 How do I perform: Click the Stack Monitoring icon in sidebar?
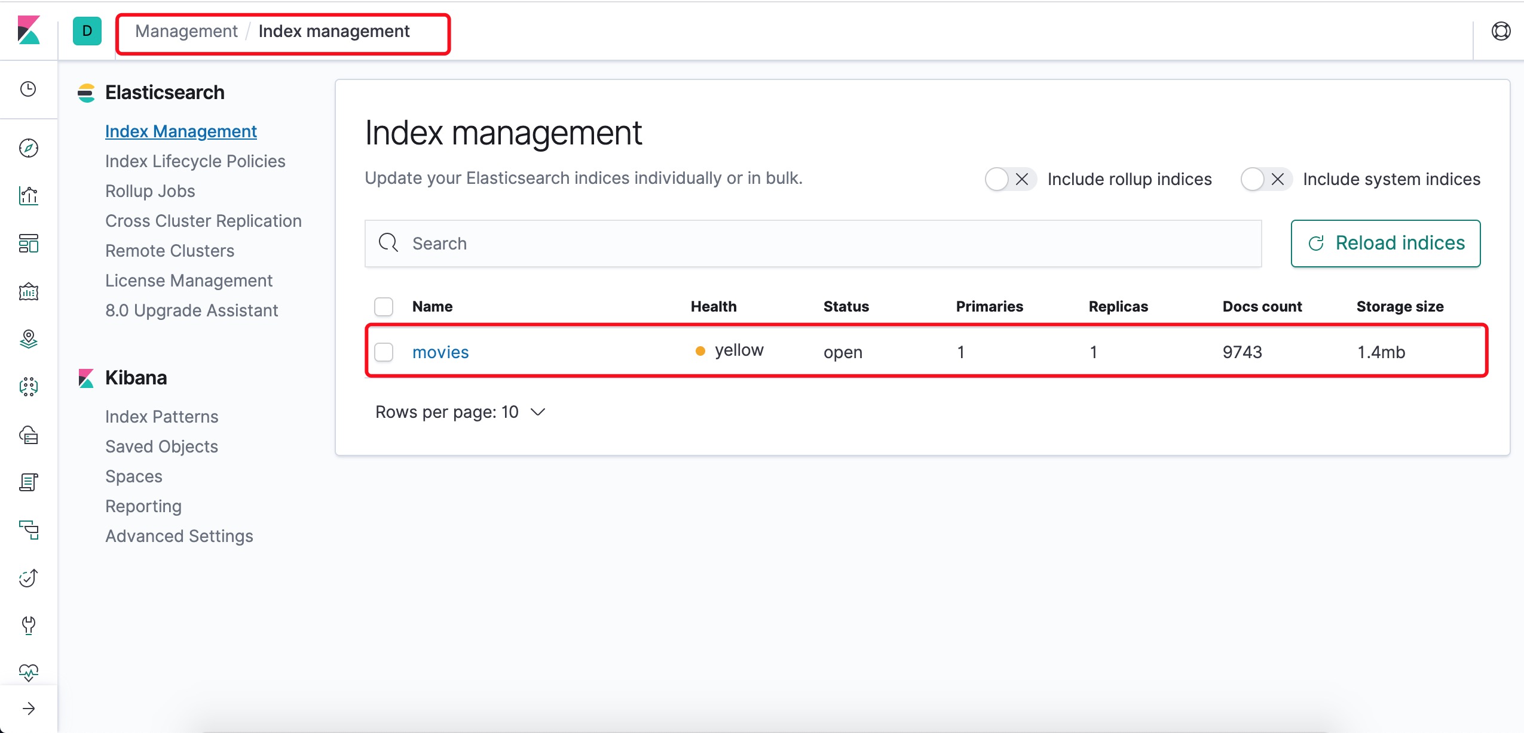28,672
